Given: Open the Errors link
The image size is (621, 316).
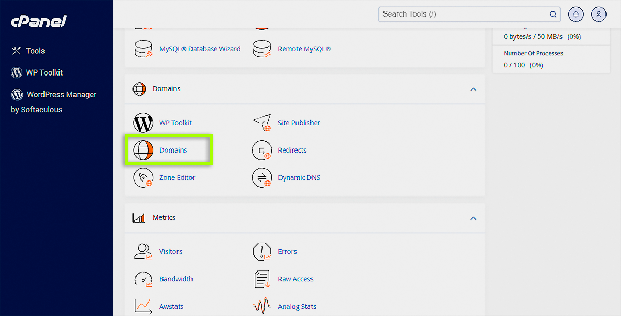Looking at the screenshot, I should pos(287,251).
